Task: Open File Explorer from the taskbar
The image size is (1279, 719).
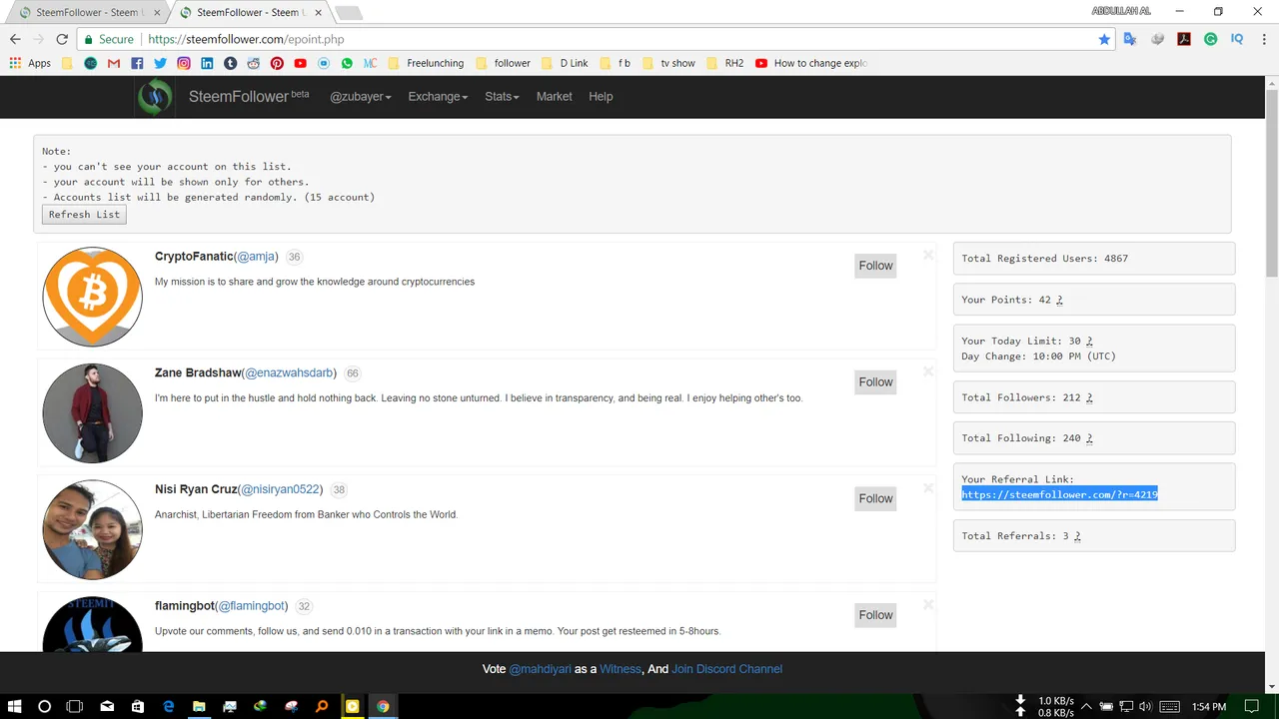Action: [x=199, y=707]
